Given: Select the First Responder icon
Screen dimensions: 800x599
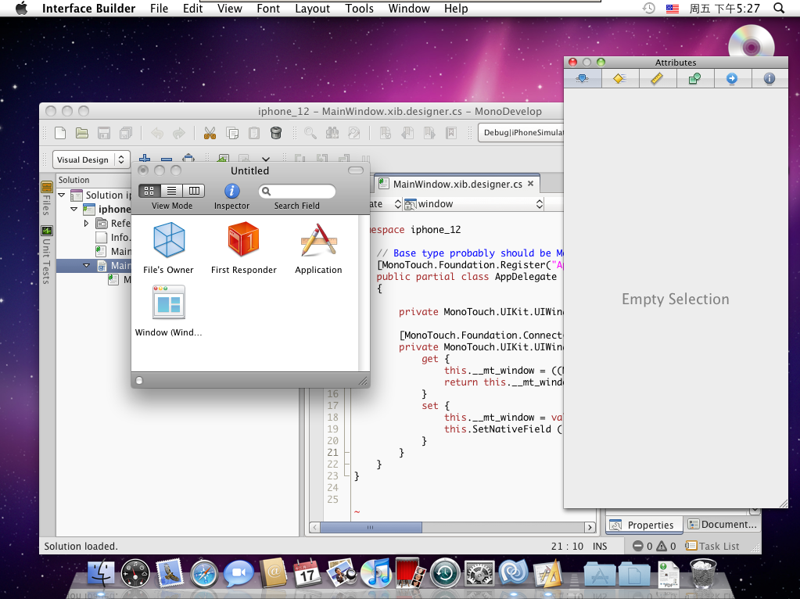Looking at the screenshot, I should [244, 239].
